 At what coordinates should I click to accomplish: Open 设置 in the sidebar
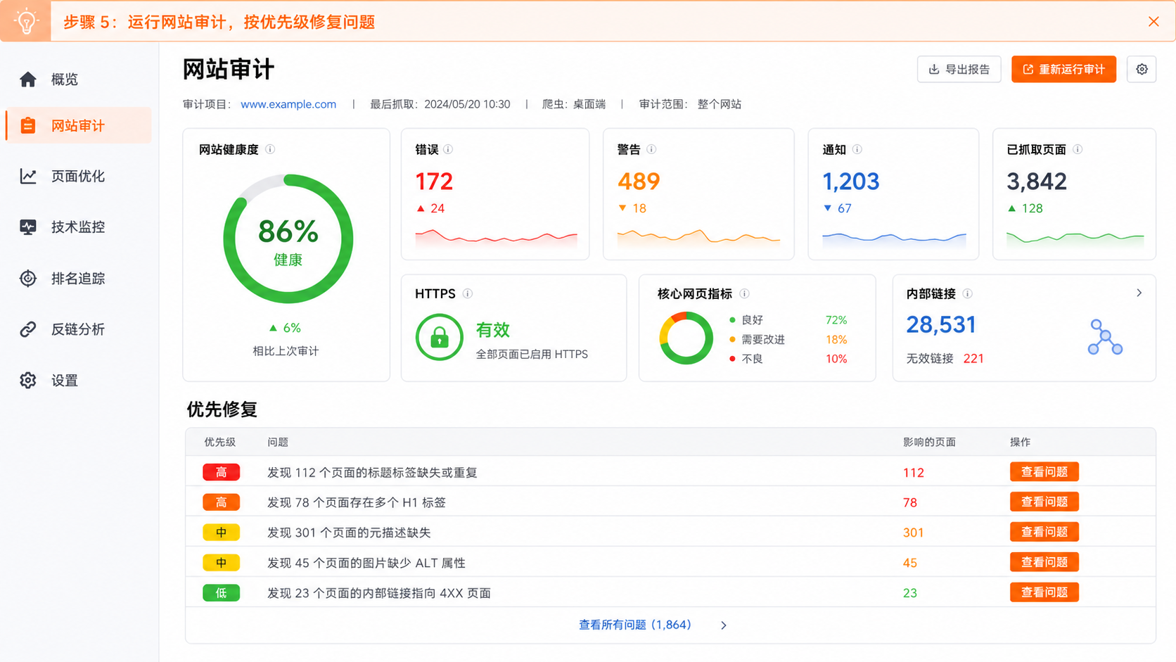(78, 380)
